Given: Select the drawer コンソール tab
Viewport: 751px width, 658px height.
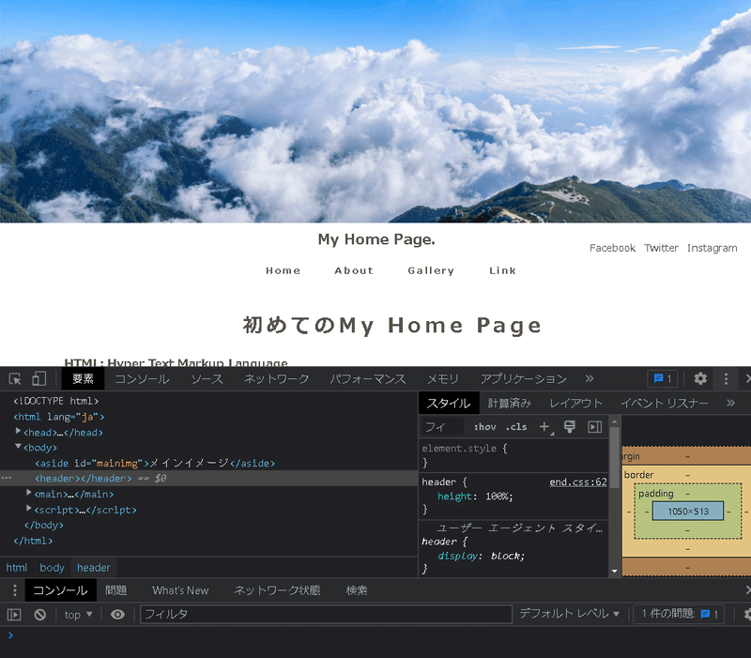Looking at the screenshot, I should tap(60, 590).
